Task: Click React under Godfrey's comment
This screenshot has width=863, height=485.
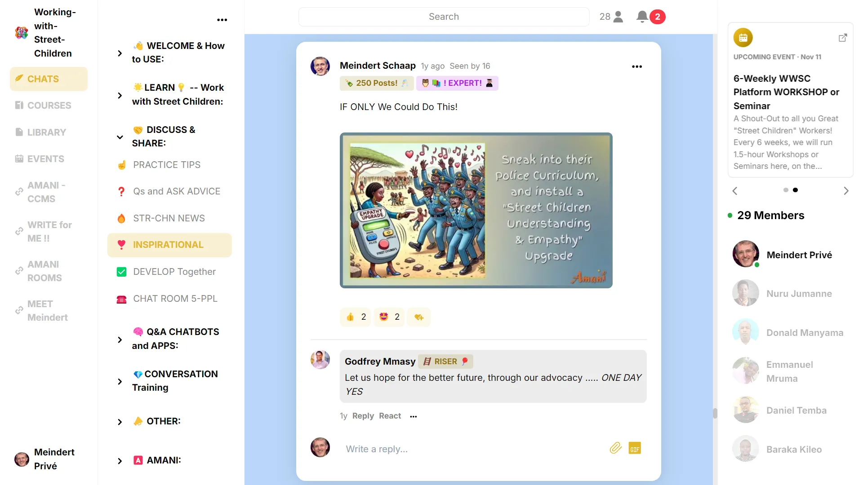Action: click(390, 416)
